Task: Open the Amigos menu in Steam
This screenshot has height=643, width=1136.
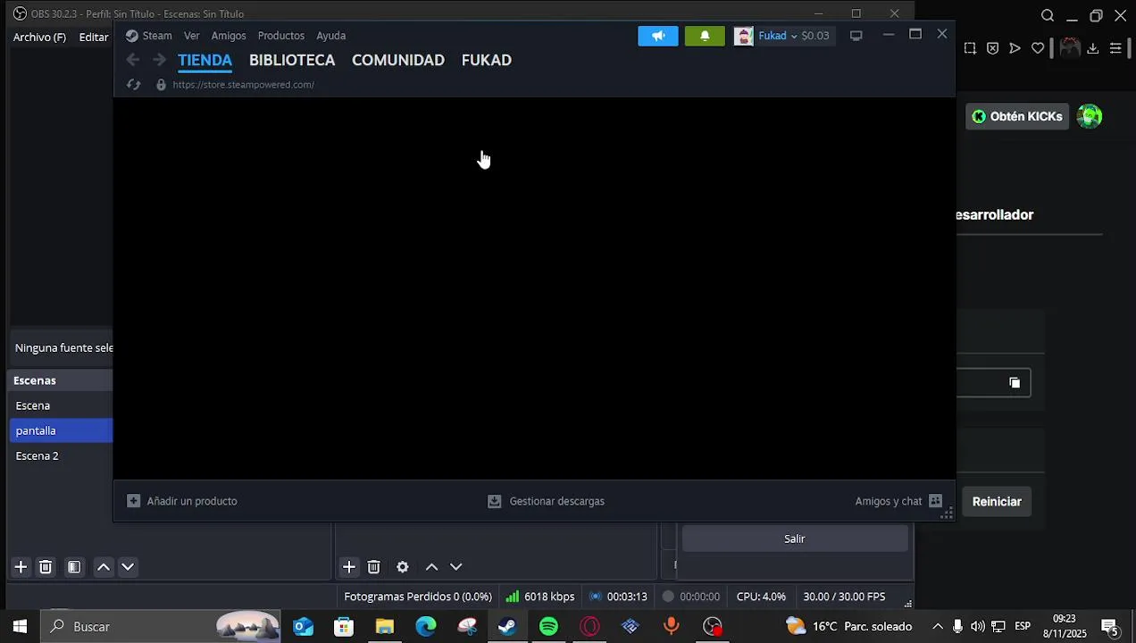Action: click(x=229, y=36)
